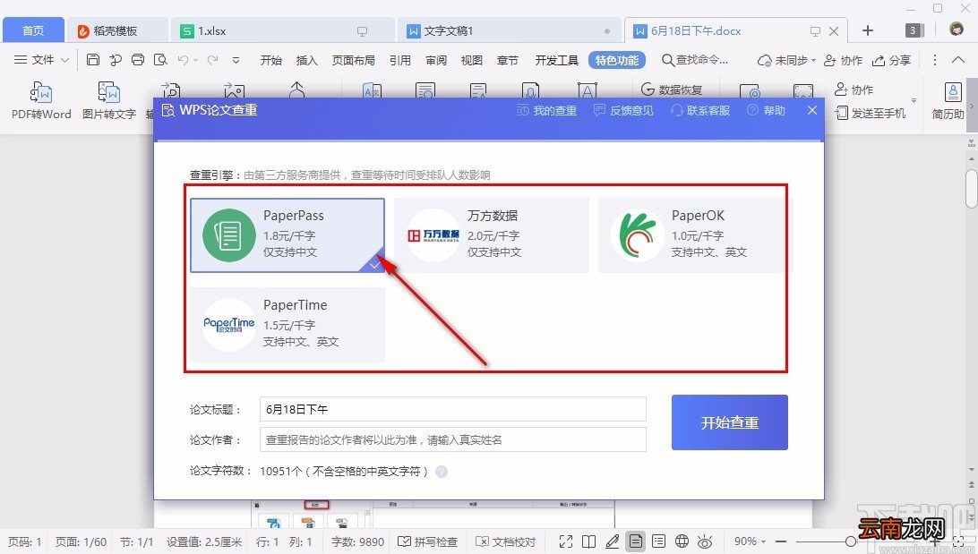Switch to the 文字文稿1 tab

coord(509,30)
